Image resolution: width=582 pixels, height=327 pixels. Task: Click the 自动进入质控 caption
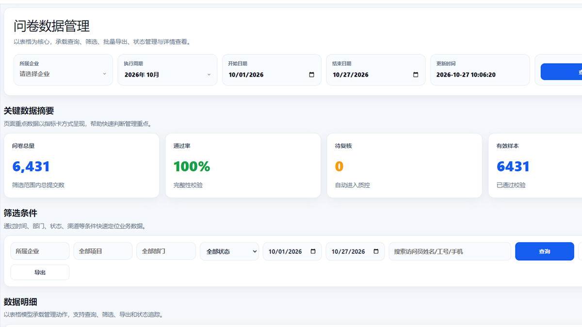[353, 185]
